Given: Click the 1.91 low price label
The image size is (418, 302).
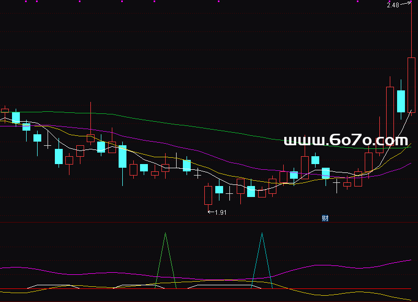Looking at the screenshot, I should [x=221, y=212].
